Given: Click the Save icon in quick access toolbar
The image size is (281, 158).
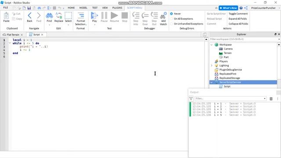Looking at the screenshot, I should point(29,8).
